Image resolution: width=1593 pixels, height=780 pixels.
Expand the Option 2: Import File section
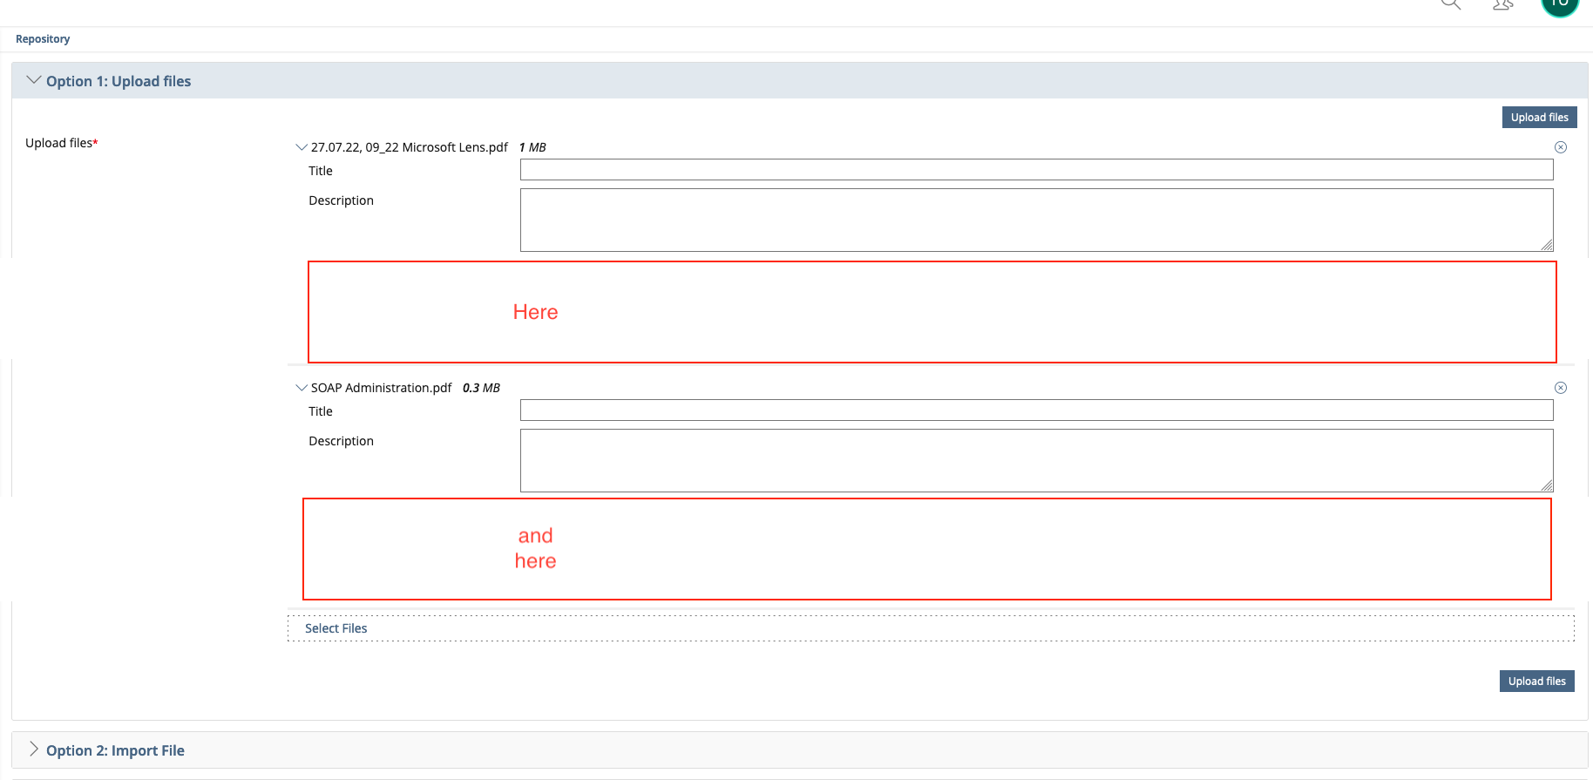[x=34, y=749]
